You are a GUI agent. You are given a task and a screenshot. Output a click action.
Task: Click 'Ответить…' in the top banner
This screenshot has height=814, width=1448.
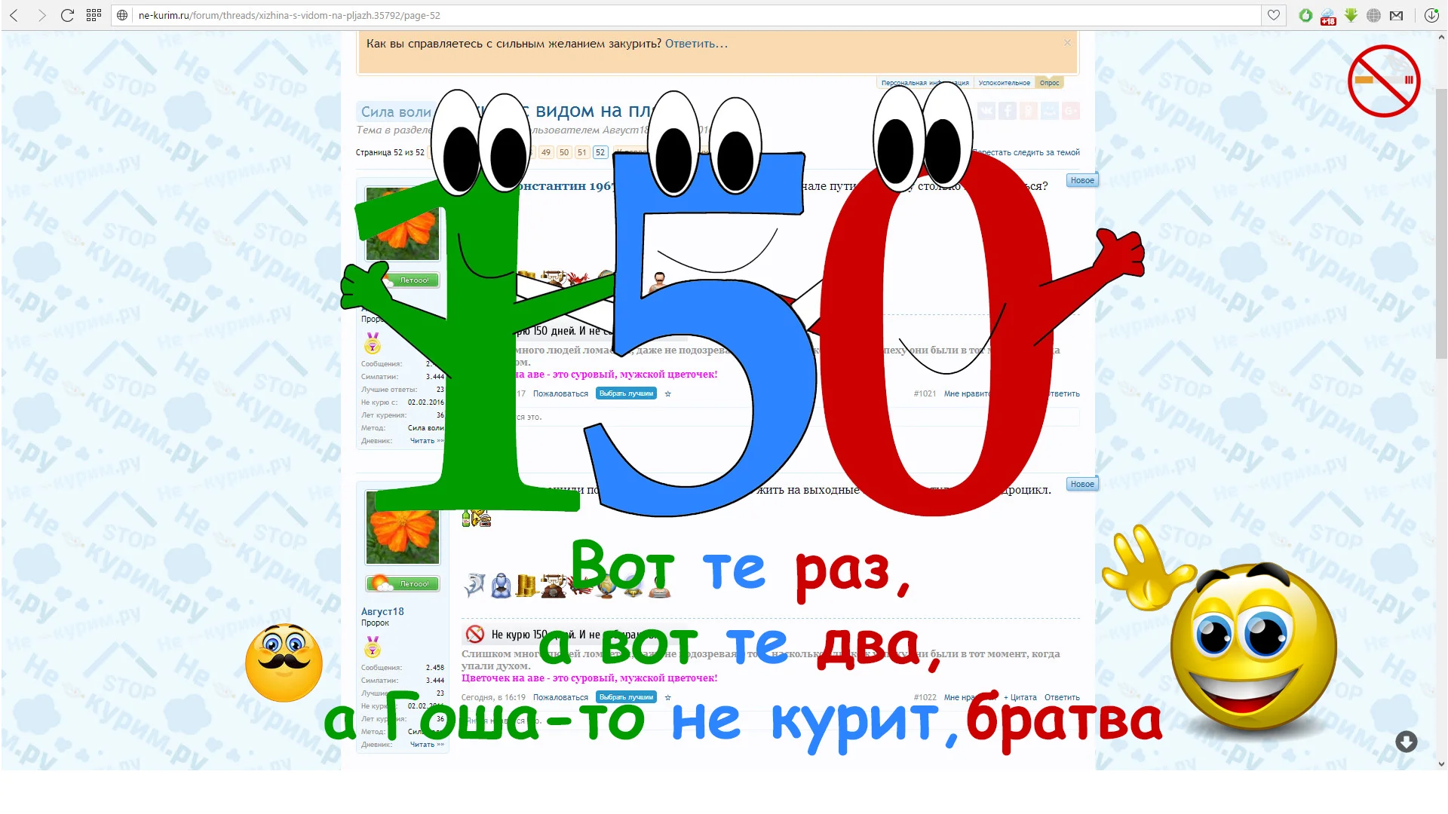[695, 43]
